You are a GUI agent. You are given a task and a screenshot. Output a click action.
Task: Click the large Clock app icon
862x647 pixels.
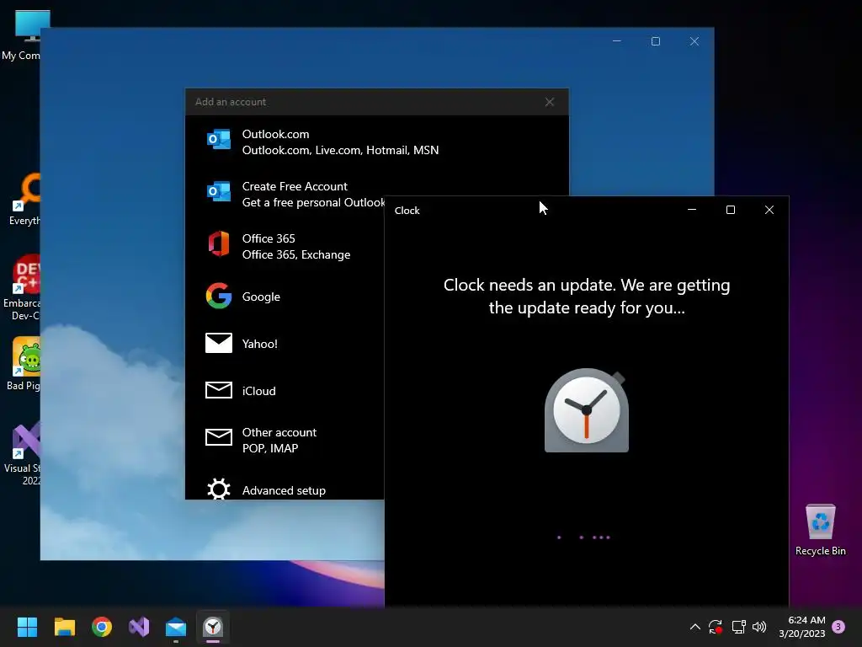tap(587, 410)
